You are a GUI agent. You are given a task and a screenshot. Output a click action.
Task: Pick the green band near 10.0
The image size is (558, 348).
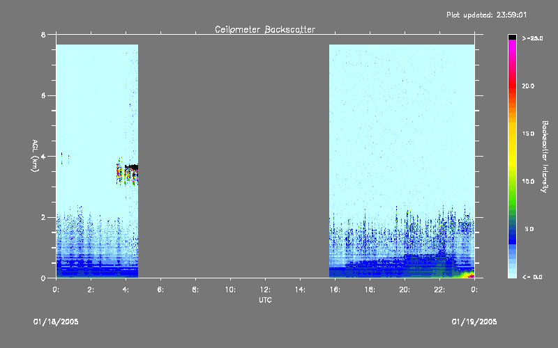click(x=512, y=184)
